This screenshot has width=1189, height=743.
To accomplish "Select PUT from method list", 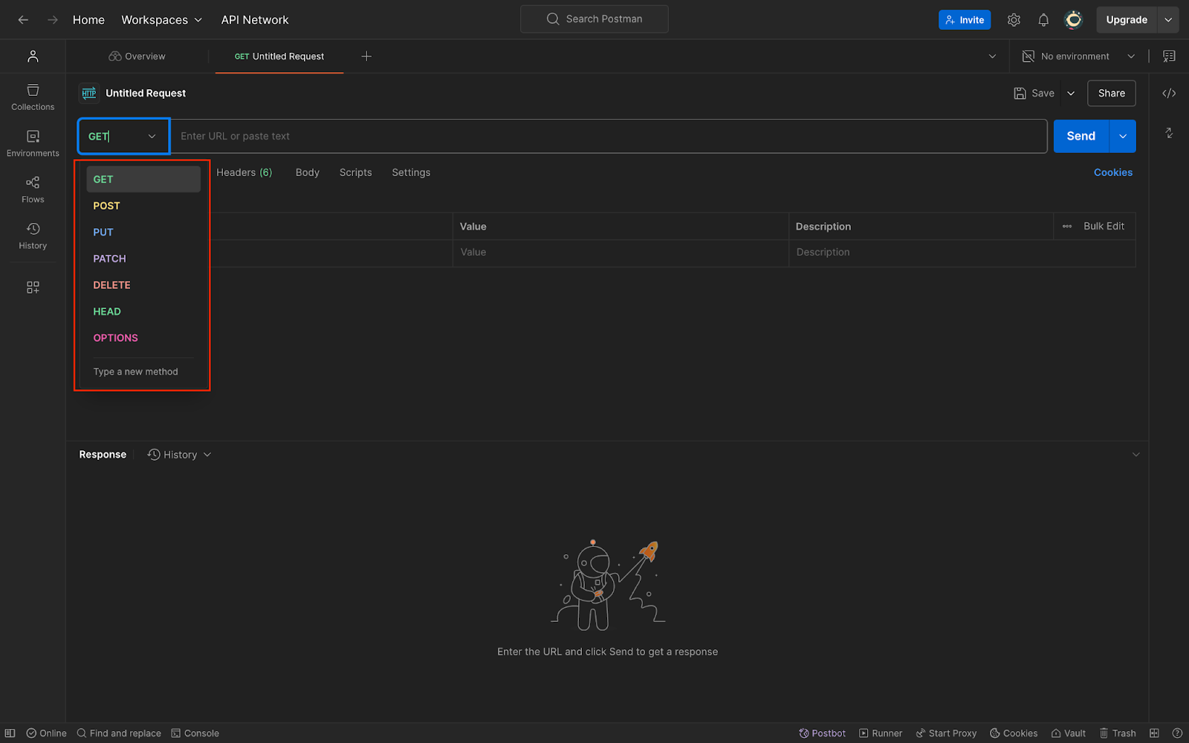I will [x=143, y=232].
